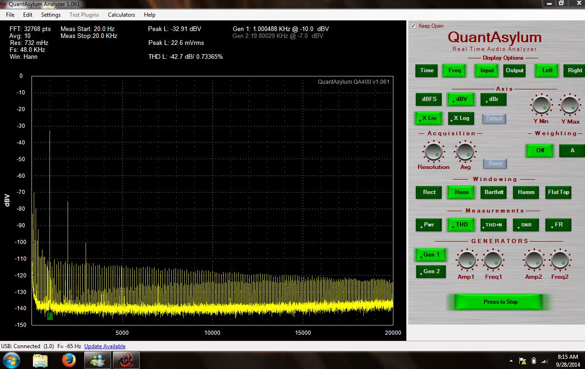This screenshot has width=585, height=369.
Task: Open the Messenger taskbar icon
Action: [98, 360]
